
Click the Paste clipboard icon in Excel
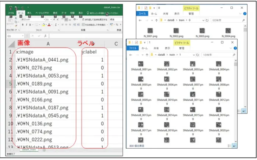11,20
